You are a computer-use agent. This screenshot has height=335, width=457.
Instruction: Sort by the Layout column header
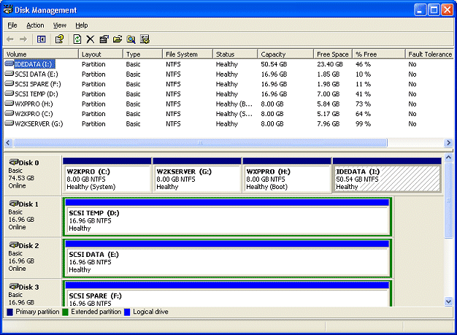click(101, 54)
